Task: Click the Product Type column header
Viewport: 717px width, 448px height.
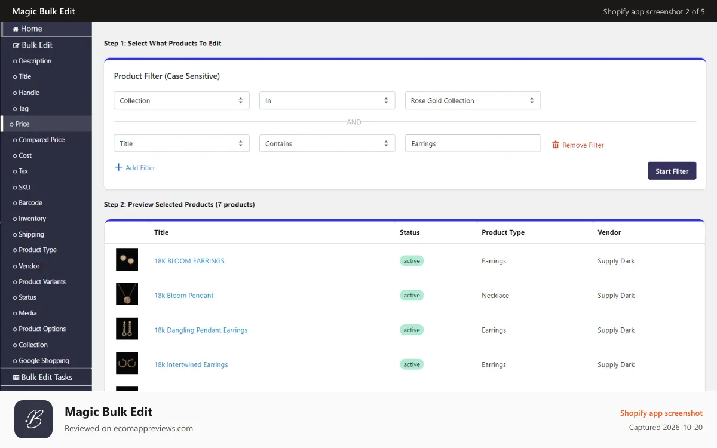Action: pyautogui.click(x=503, y=232)
